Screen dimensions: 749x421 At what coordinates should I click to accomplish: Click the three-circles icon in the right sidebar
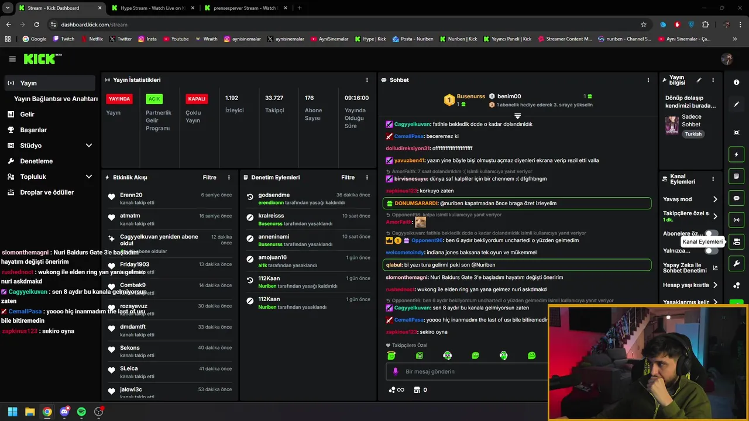(x=736, y=285)
